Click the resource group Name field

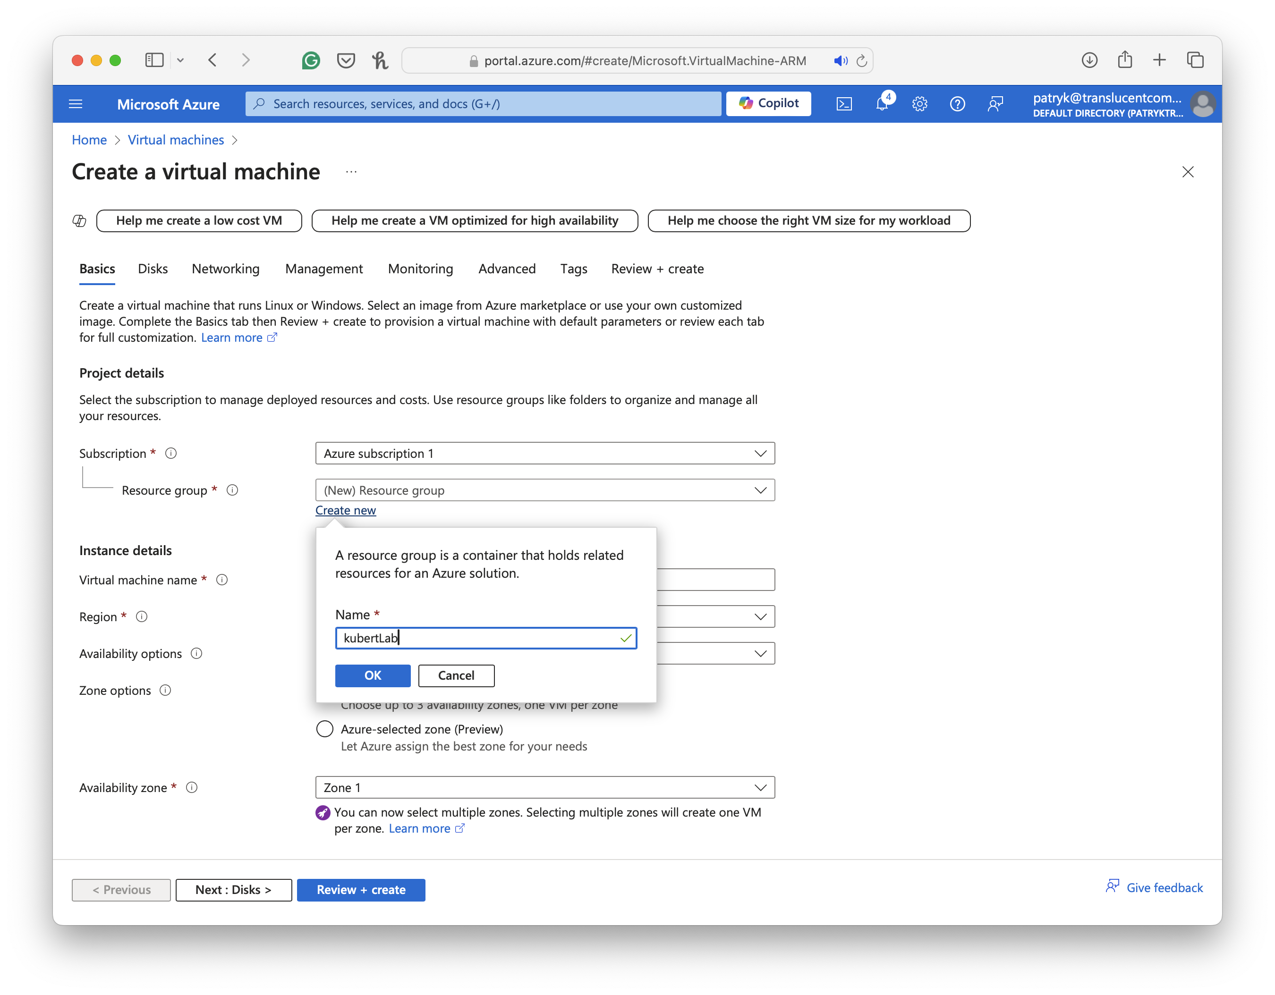[x=479, y=638]
